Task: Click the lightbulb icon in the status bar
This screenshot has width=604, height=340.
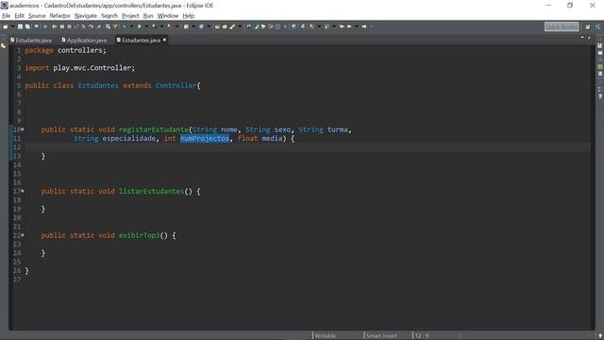Action: click(x=600, y=336)
